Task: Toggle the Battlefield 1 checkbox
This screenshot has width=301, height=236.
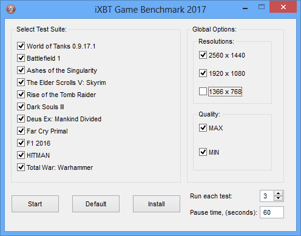Action: point(21,58)
